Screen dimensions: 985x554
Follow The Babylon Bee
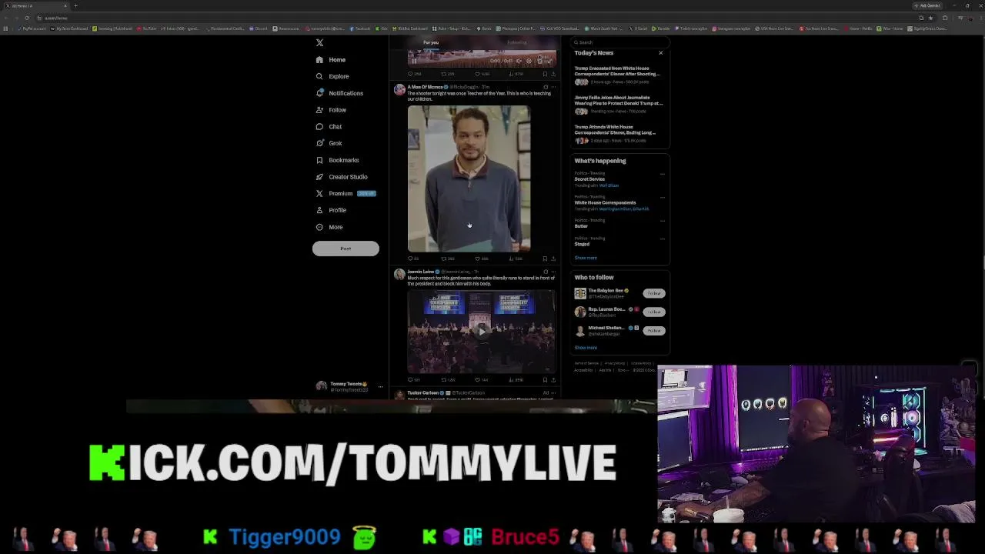(x=654, y=293)
